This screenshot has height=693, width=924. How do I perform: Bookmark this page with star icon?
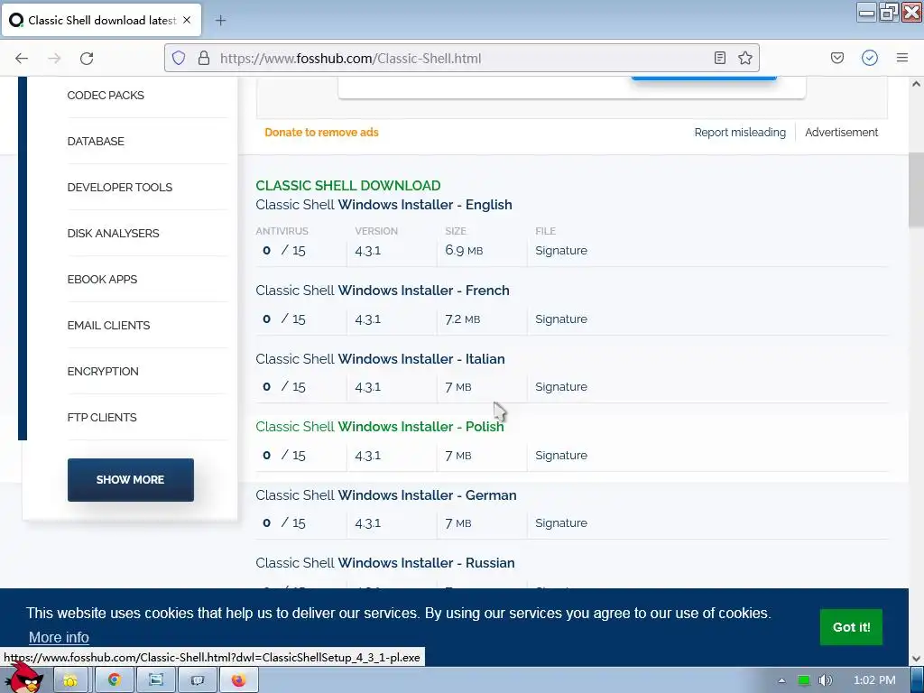tap(744, 58)
